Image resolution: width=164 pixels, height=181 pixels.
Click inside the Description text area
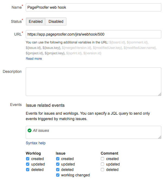(93, 82)
